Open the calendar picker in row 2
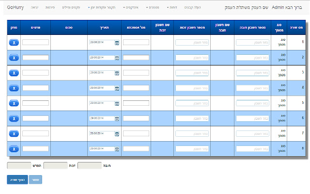 click(x=117, y=58)
